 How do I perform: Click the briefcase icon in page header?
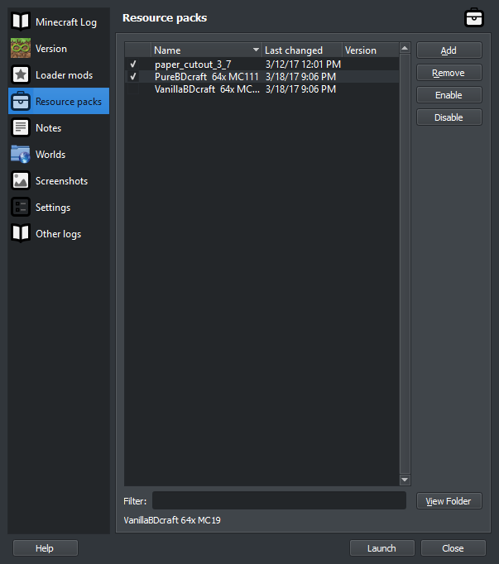coord(474,17)
